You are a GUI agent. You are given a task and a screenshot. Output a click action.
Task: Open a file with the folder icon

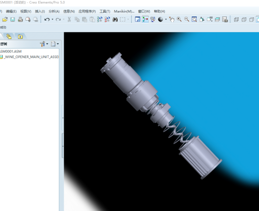point(5,19)
